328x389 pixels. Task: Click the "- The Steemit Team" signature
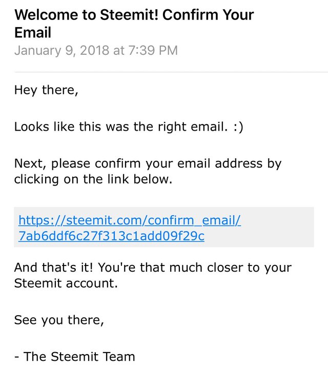pyautogui.click(x=74, y=357)
